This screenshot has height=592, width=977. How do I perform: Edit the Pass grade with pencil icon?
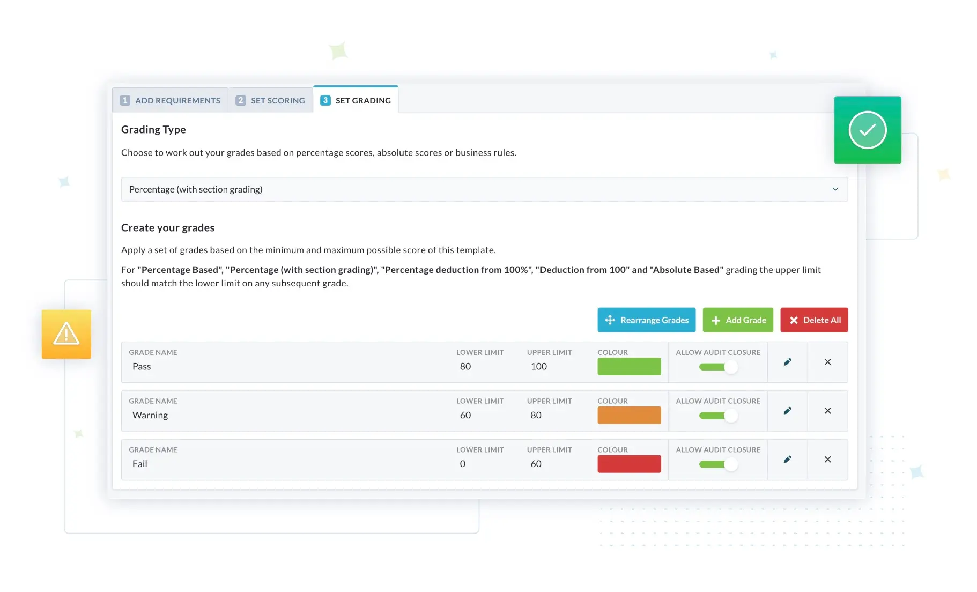pyautogui.click(x=787, y=362)
